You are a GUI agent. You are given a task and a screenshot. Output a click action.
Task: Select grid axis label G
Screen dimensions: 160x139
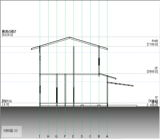click(56, 137)
